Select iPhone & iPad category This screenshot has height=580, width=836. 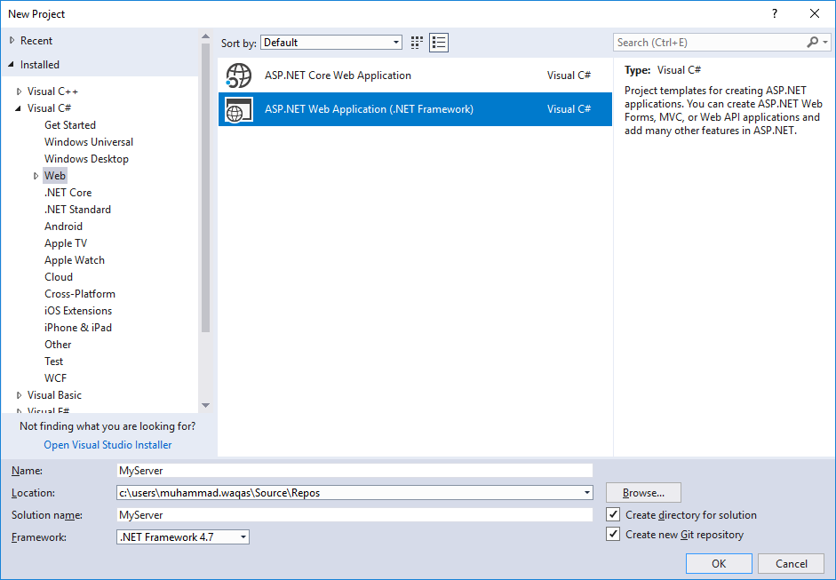[x=78, y=328]
